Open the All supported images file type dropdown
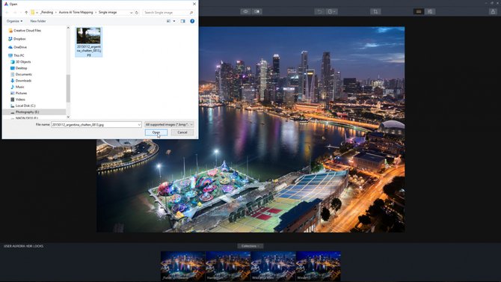This screenshot has width=501, height=282. [169, 124]
